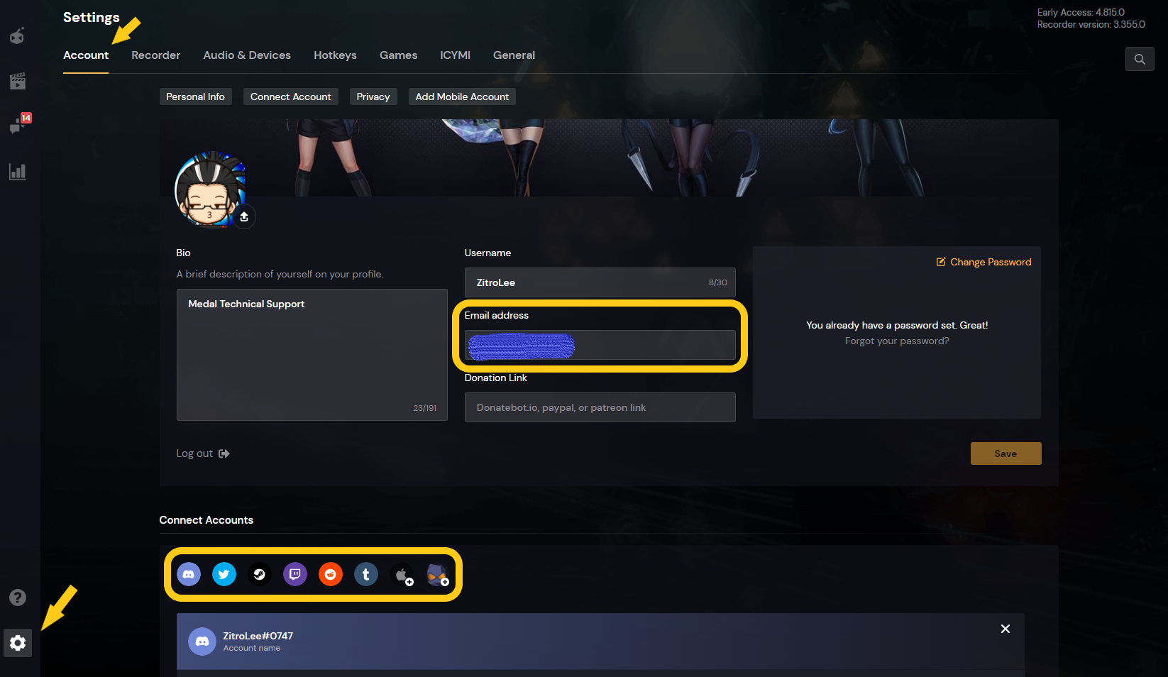This screenshot has width=1168, height=677.
Task: Expand the Tumblr connection option
Action: coord(366,574)
